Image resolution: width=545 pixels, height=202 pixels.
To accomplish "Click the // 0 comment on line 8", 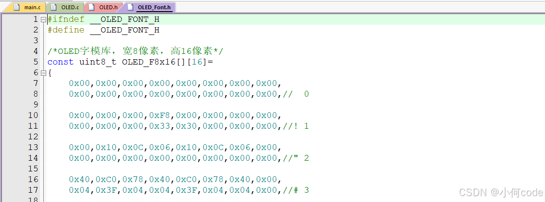I will point(296,94).
